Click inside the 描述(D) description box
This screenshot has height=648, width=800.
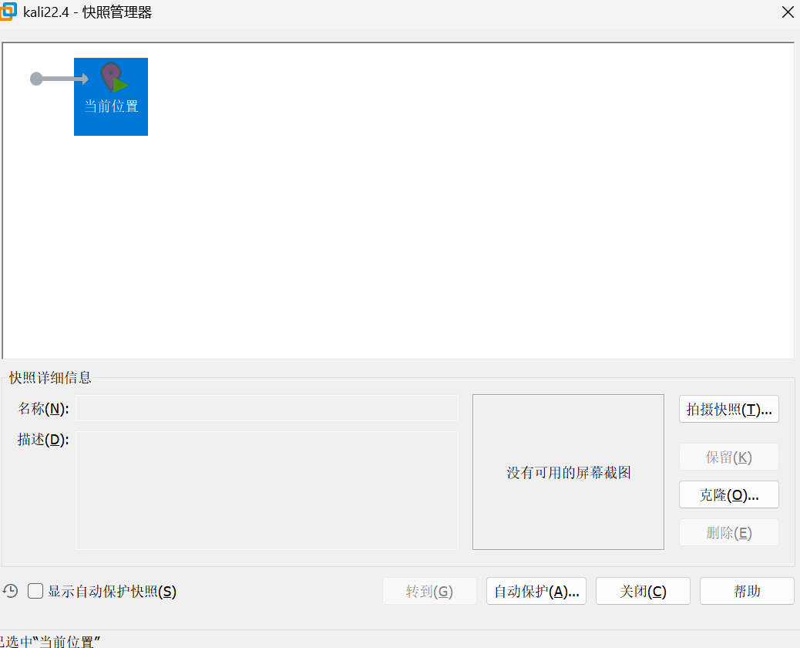coord(267,490)
